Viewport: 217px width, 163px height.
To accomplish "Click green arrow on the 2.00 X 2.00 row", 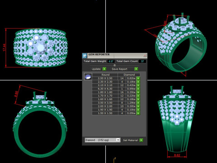I will pyautogui.click(x=138, y=106).
